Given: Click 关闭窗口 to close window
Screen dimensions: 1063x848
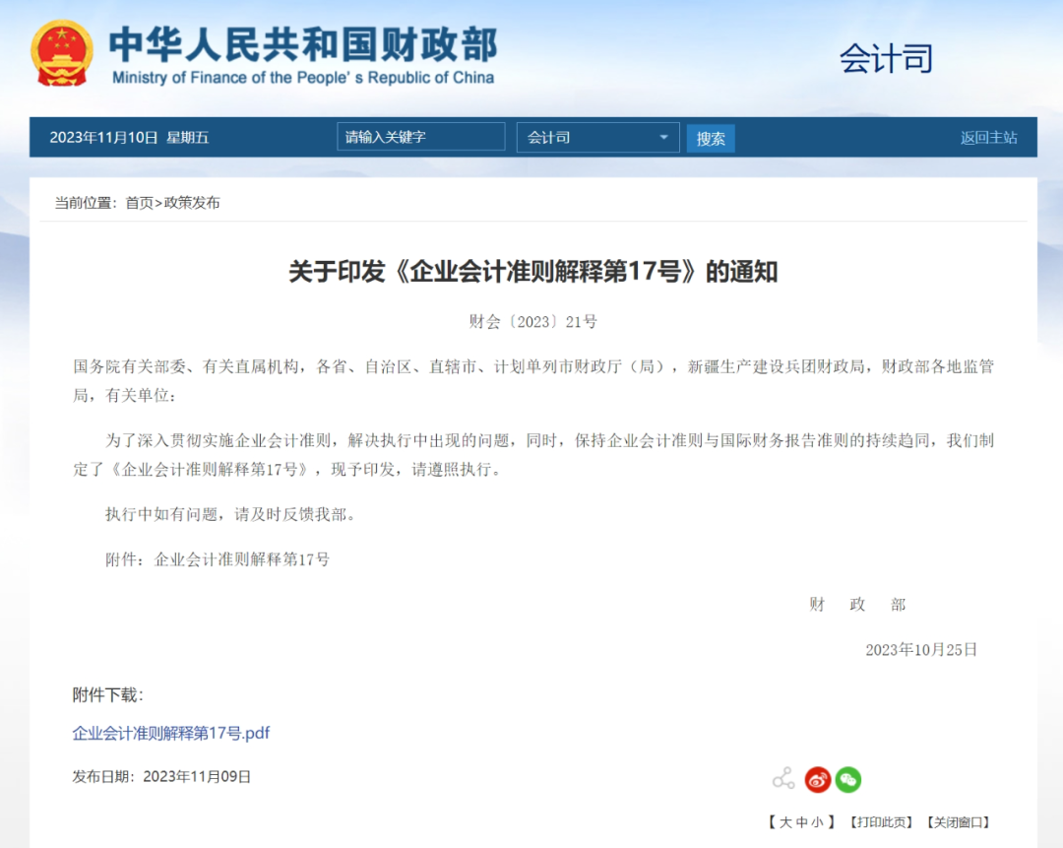Looking at the screenshot, I should point(958,822).
